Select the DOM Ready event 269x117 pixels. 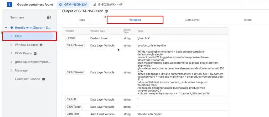point(23,53)
